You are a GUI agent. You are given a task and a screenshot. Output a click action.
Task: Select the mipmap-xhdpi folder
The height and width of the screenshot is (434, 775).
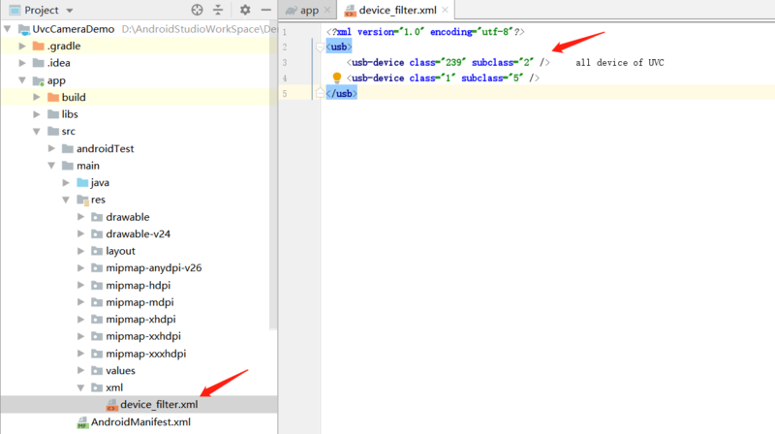point(139,320)
